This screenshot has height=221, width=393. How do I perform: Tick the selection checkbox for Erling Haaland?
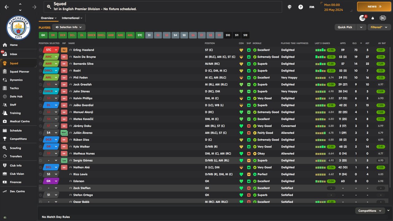41,50
